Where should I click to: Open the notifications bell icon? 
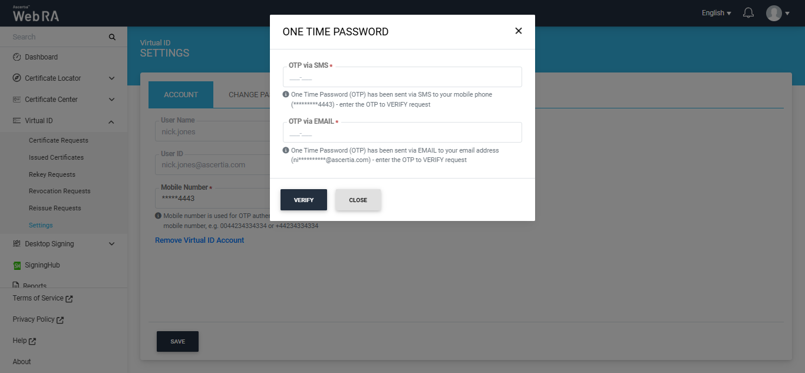click(x=748, y=13)
